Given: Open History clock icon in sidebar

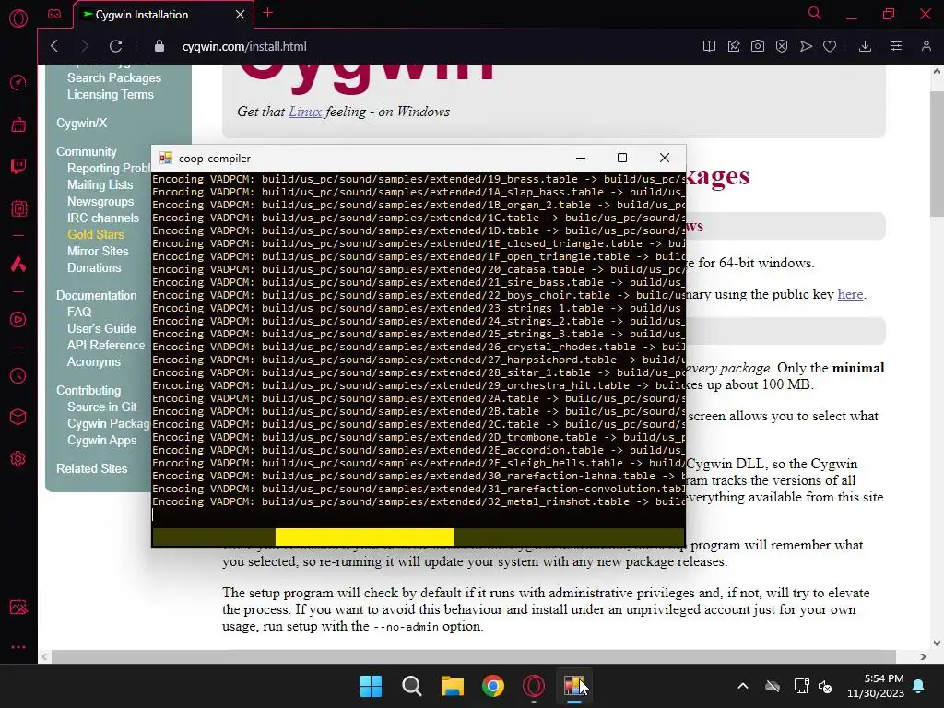Looking at the screenshot, I should pyautogui.click(x=18, y=376).
